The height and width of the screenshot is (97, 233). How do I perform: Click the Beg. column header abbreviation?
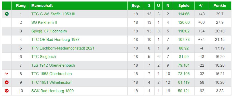coord(136,6)
